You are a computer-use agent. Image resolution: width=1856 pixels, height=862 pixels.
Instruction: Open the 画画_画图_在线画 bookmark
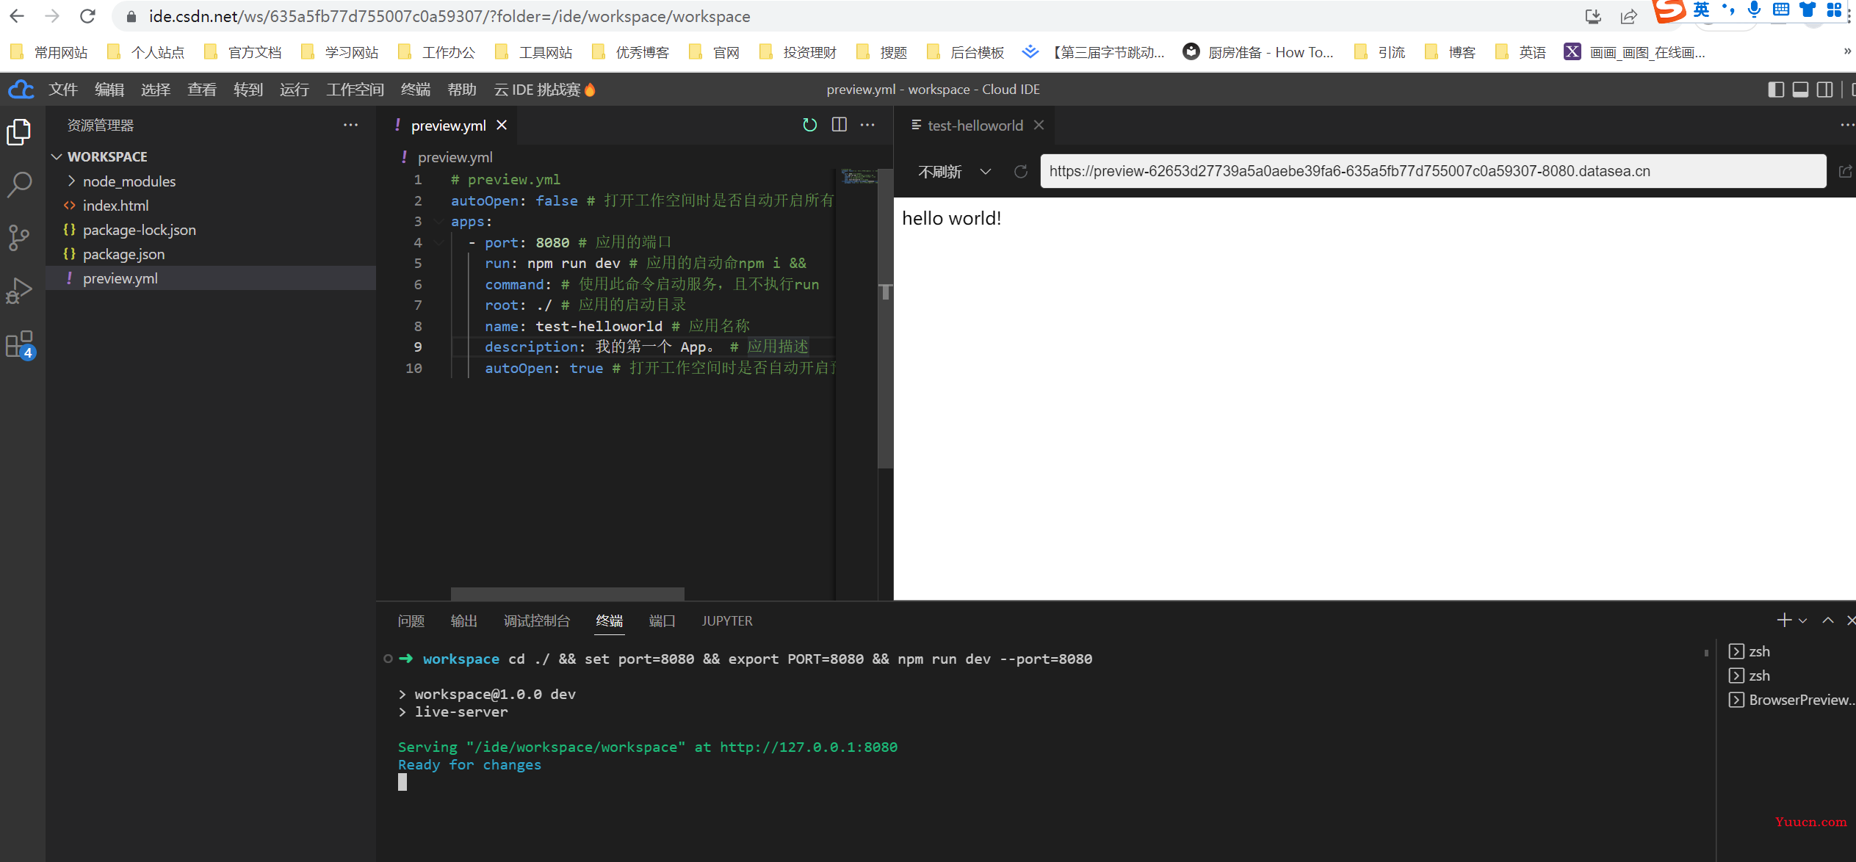[x=1634, y=52]
